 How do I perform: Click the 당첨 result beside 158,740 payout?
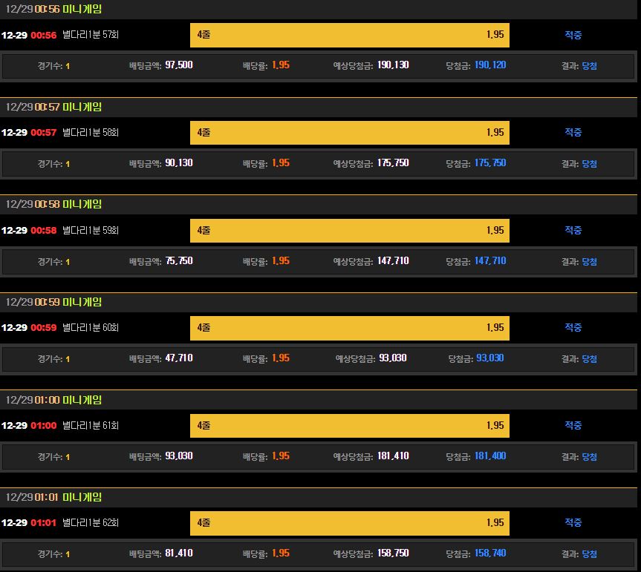coord(589,554)
